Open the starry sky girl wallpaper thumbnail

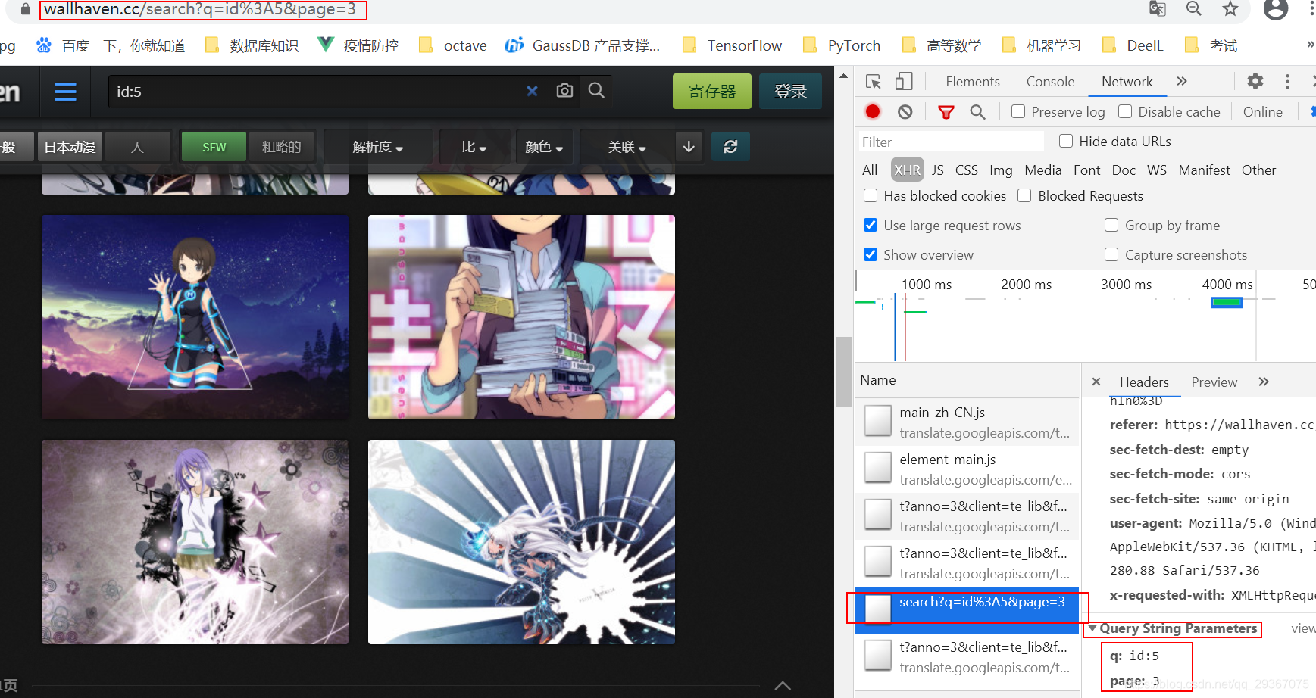click(195, 317)
